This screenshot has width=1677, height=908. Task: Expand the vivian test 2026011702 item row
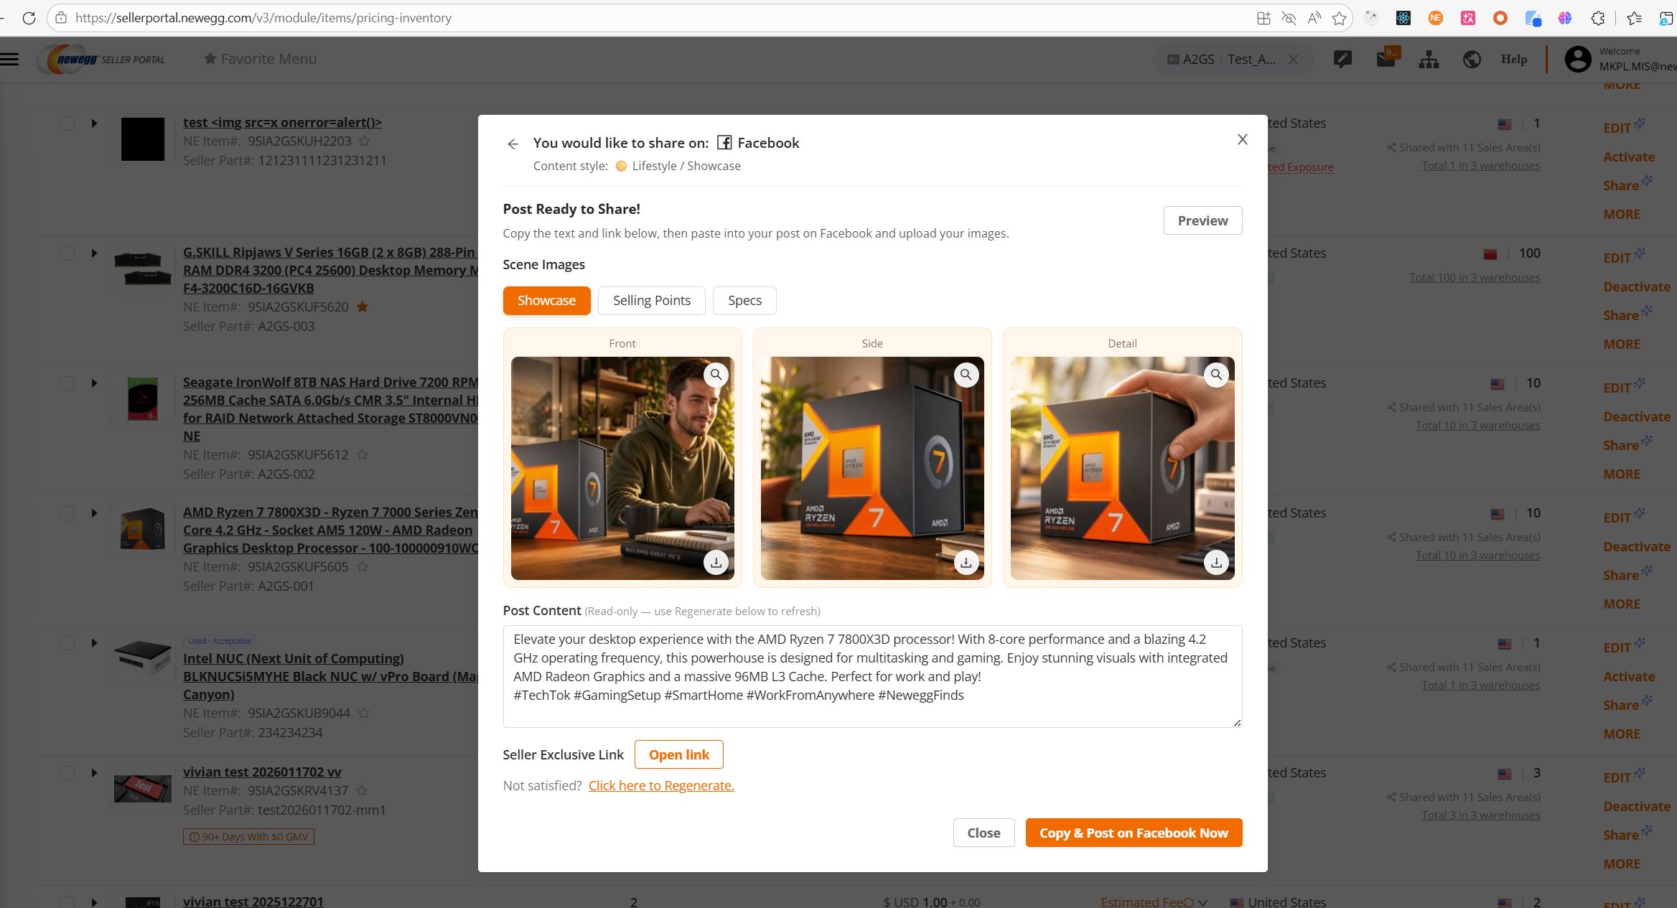(x=94, y=772)
